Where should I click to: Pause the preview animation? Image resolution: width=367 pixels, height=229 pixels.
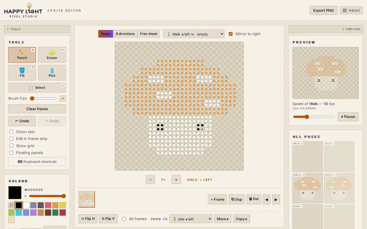348,117
